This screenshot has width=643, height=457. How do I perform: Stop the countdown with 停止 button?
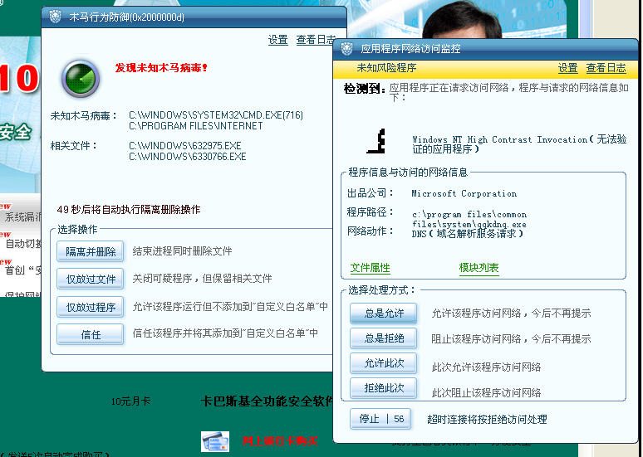pos(380,419)
